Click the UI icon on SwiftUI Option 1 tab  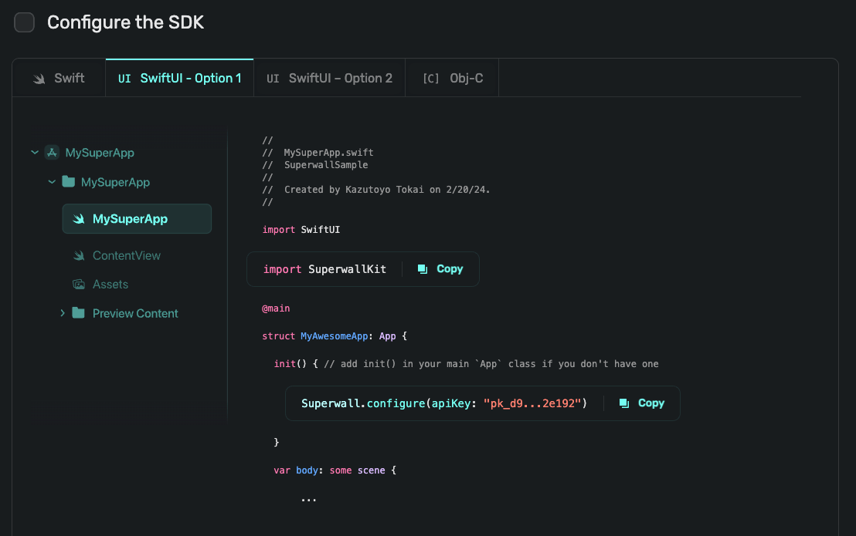click(124, 79)
